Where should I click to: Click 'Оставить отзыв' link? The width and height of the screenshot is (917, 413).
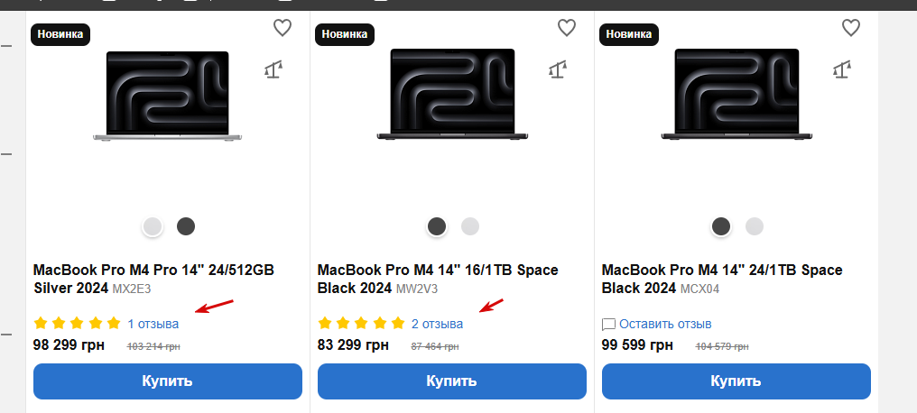click(665, 324)
